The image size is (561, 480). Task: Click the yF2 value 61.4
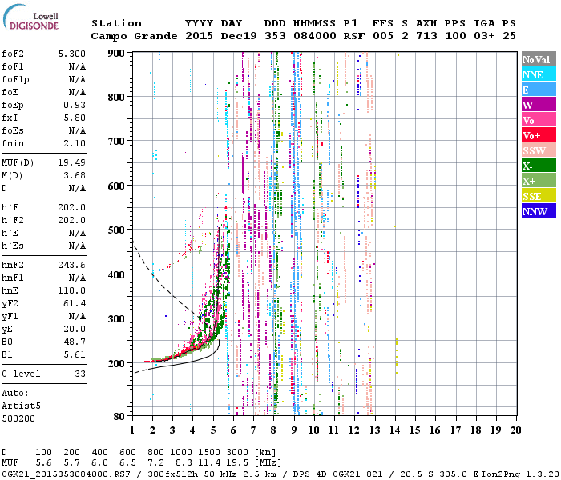pyautogui.click(x=75, y=303)
